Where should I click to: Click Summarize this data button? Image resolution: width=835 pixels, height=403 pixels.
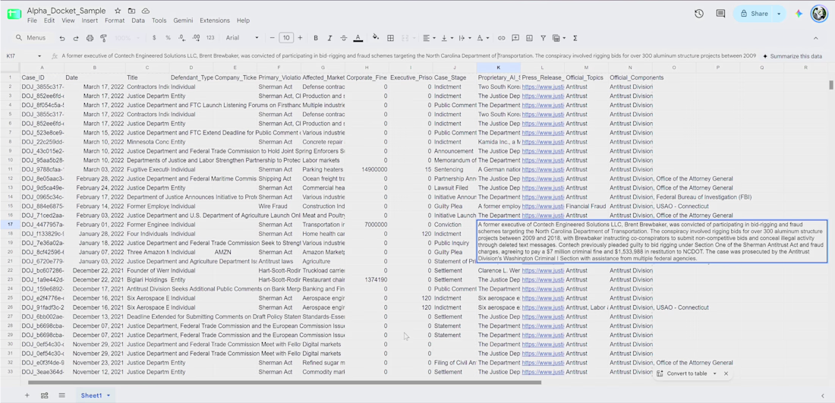click(792, 56)
